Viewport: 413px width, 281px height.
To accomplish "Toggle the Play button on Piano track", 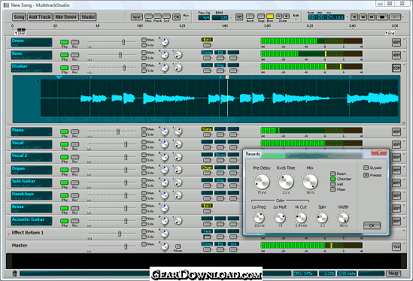I will 65,131.
